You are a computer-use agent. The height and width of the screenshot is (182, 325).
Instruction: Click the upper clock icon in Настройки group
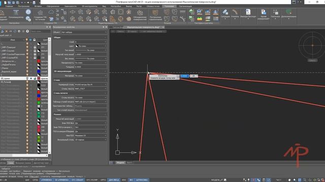tap(28, 12)
